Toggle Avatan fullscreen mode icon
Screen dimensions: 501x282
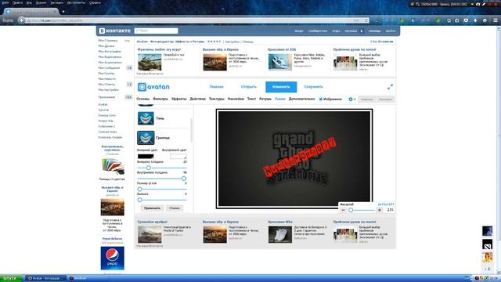(x=390, y=87)
